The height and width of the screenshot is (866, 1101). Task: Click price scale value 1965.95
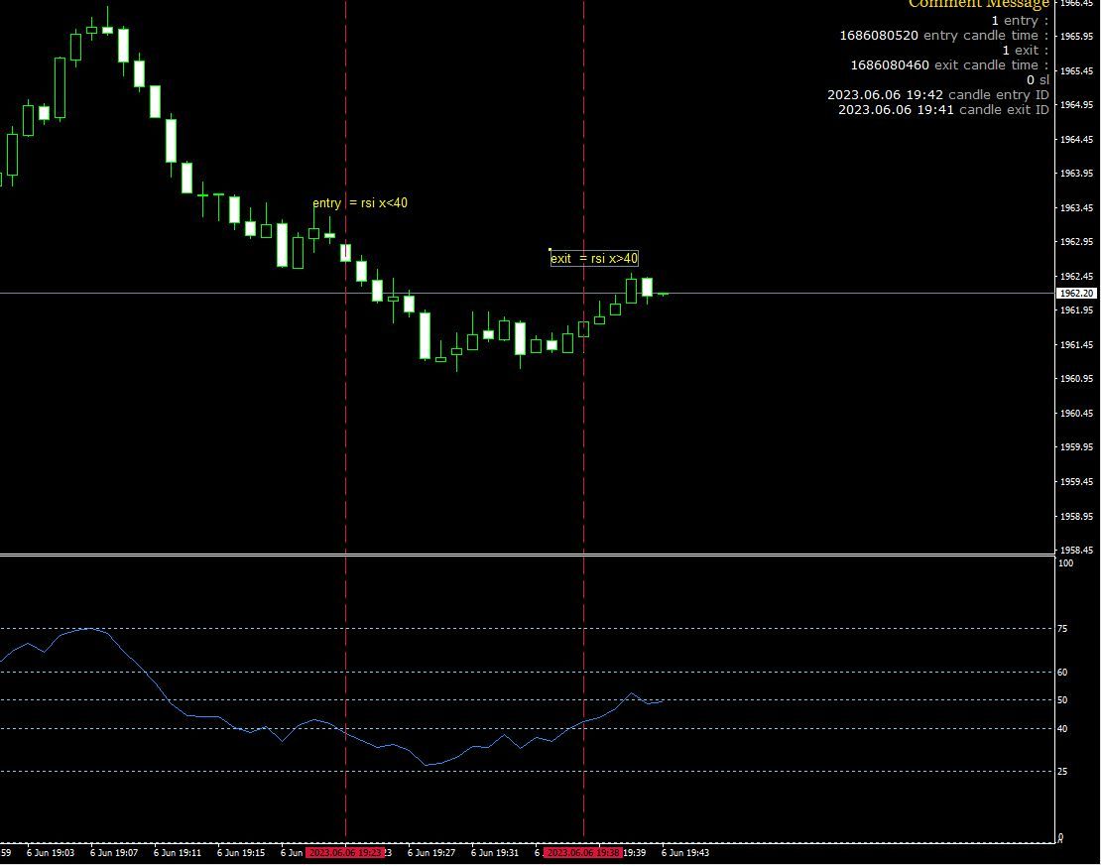1076,36
